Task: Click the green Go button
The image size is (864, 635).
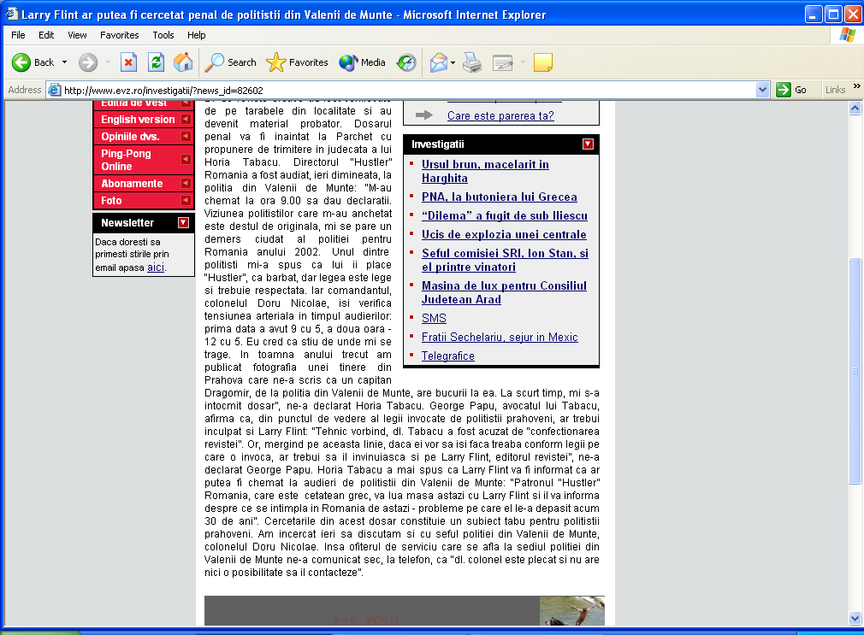Action: tap(791, 90)
